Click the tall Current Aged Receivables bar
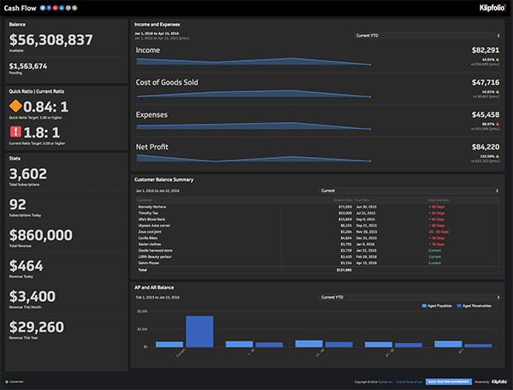Viewport: 513px width, 390px height. click(199, 331)
